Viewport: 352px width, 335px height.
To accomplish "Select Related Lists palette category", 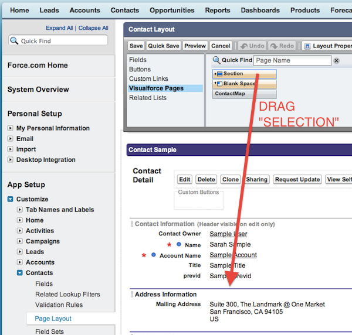I will pyautogui.click(x=148, y=98).
